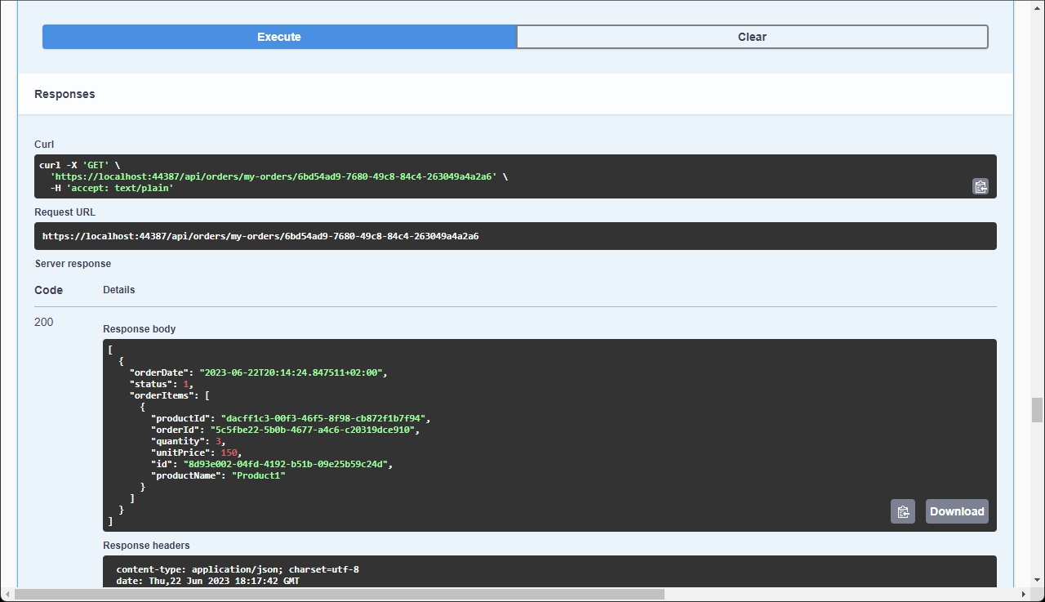
Task: Click the vertical scrollbar thumb
Action: click(1037, 409)
